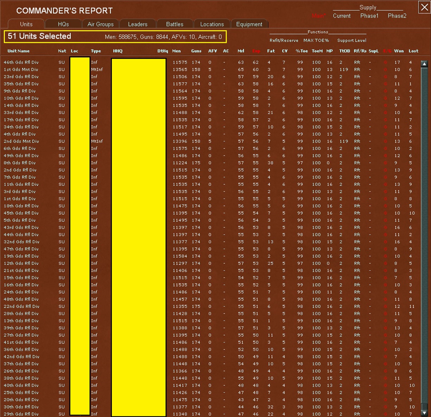Sort by ToeM column header
The width and height of the screenshot is (431, 417).
pos(317,51)
